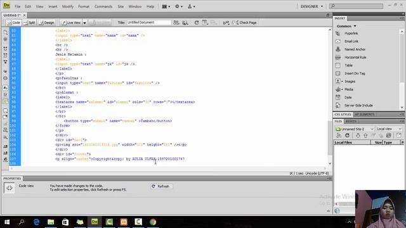Click vertical scrollbar of code editor
The width and height of the screenshot is (406, 228).
tap(330, 96)
